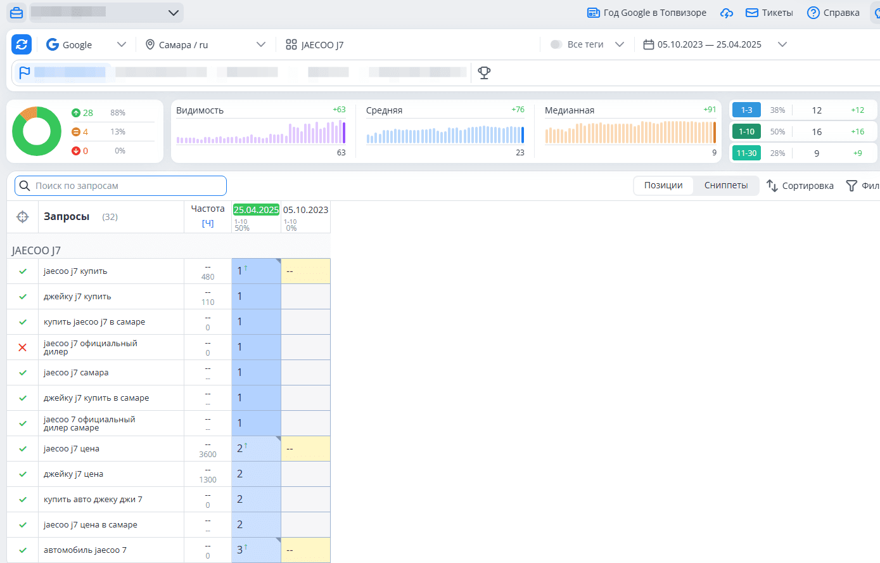Viewport: 880px width, 563px height.
Task: Open the Google search engine dropdown
Action: (x=122, y=44)
